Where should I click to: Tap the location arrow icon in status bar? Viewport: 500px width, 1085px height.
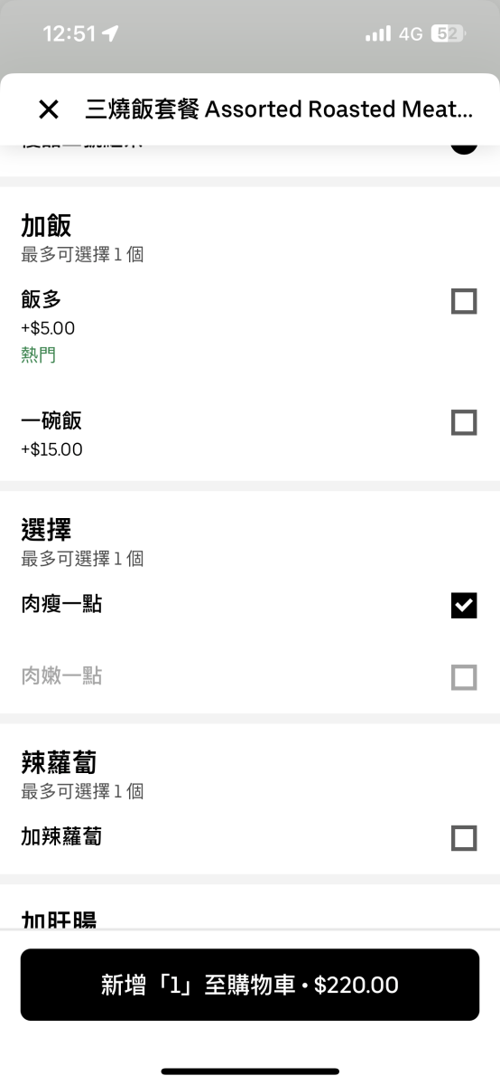pyautogui.click(x=110, y=33)
